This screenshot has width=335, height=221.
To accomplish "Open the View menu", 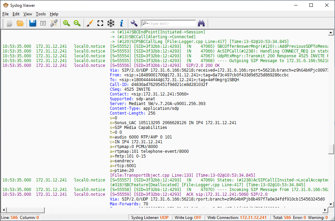I will tap(27, 14).
